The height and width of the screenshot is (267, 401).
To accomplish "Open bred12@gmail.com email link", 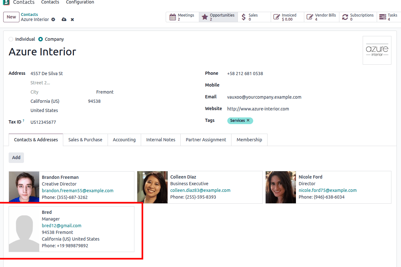I will pos(61,225).
